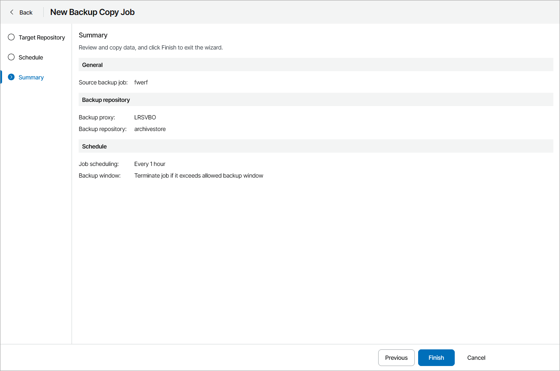This screenshot has width=560, height=371.
Task: Click the Backup repository section header
Action: click(106, 100)
